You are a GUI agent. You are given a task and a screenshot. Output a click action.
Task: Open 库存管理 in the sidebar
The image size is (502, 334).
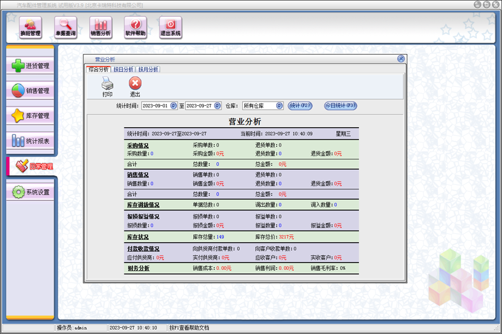[x=30, y=116]
